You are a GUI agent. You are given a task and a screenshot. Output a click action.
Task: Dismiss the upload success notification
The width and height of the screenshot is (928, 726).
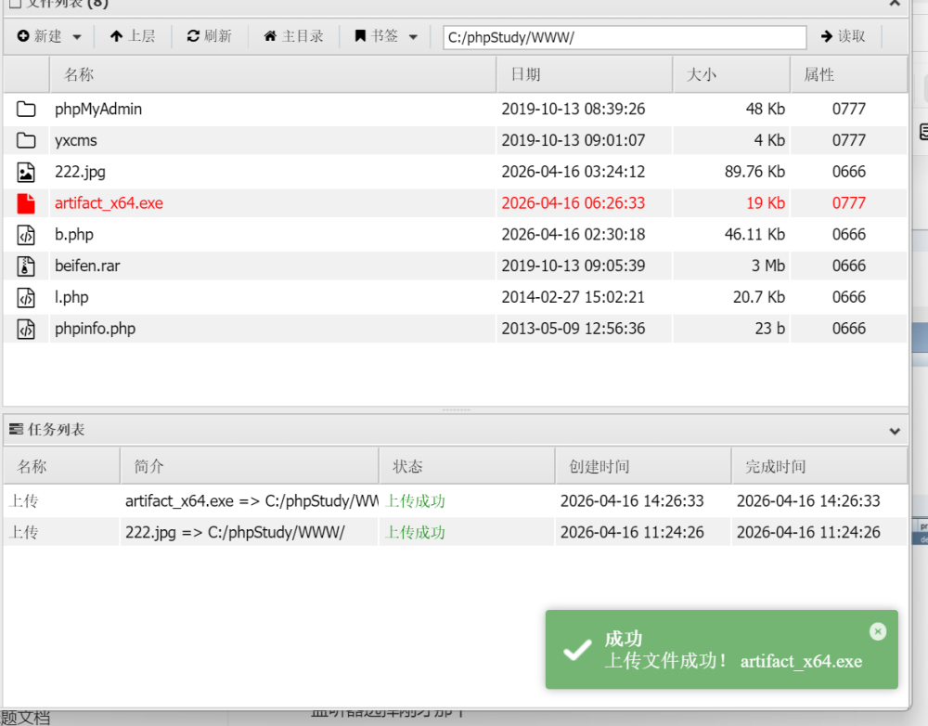(877, 631)
